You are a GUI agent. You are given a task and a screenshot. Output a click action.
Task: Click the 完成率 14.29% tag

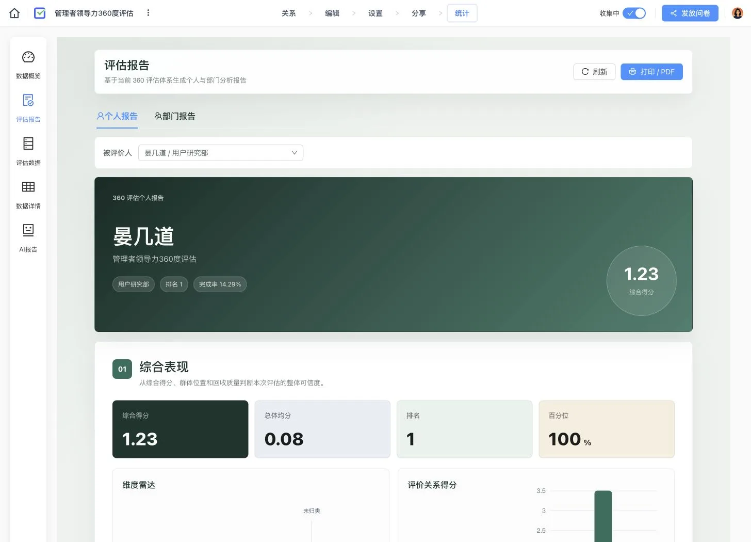220,284
